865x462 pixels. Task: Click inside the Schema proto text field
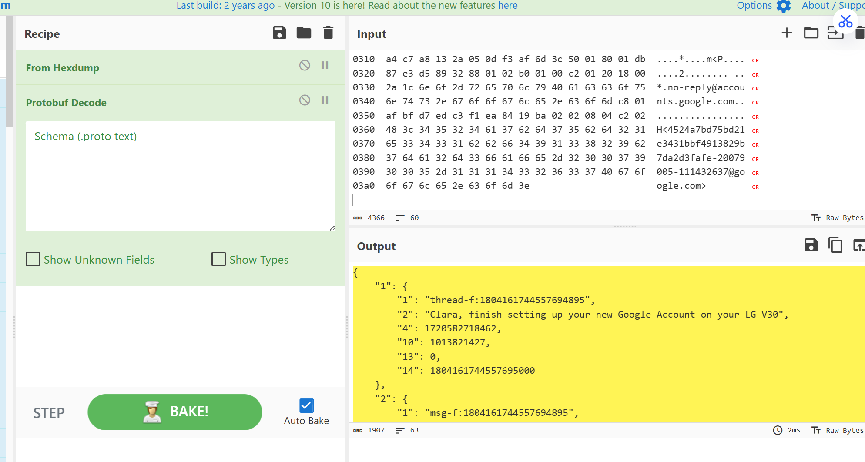[x=180, y=176]
